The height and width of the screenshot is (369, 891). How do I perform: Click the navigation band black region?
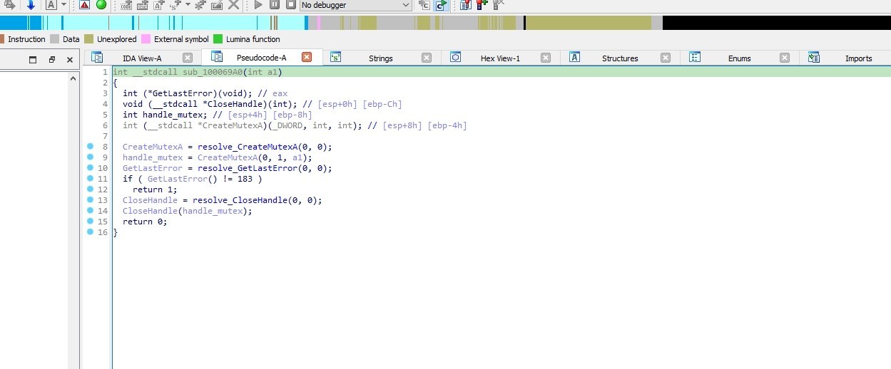776,23
